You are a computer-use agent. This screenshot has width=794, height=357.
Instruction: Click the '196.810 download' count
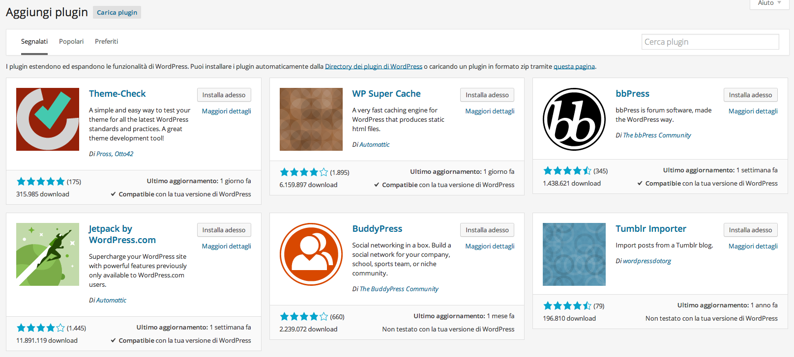tap(569, 319)
